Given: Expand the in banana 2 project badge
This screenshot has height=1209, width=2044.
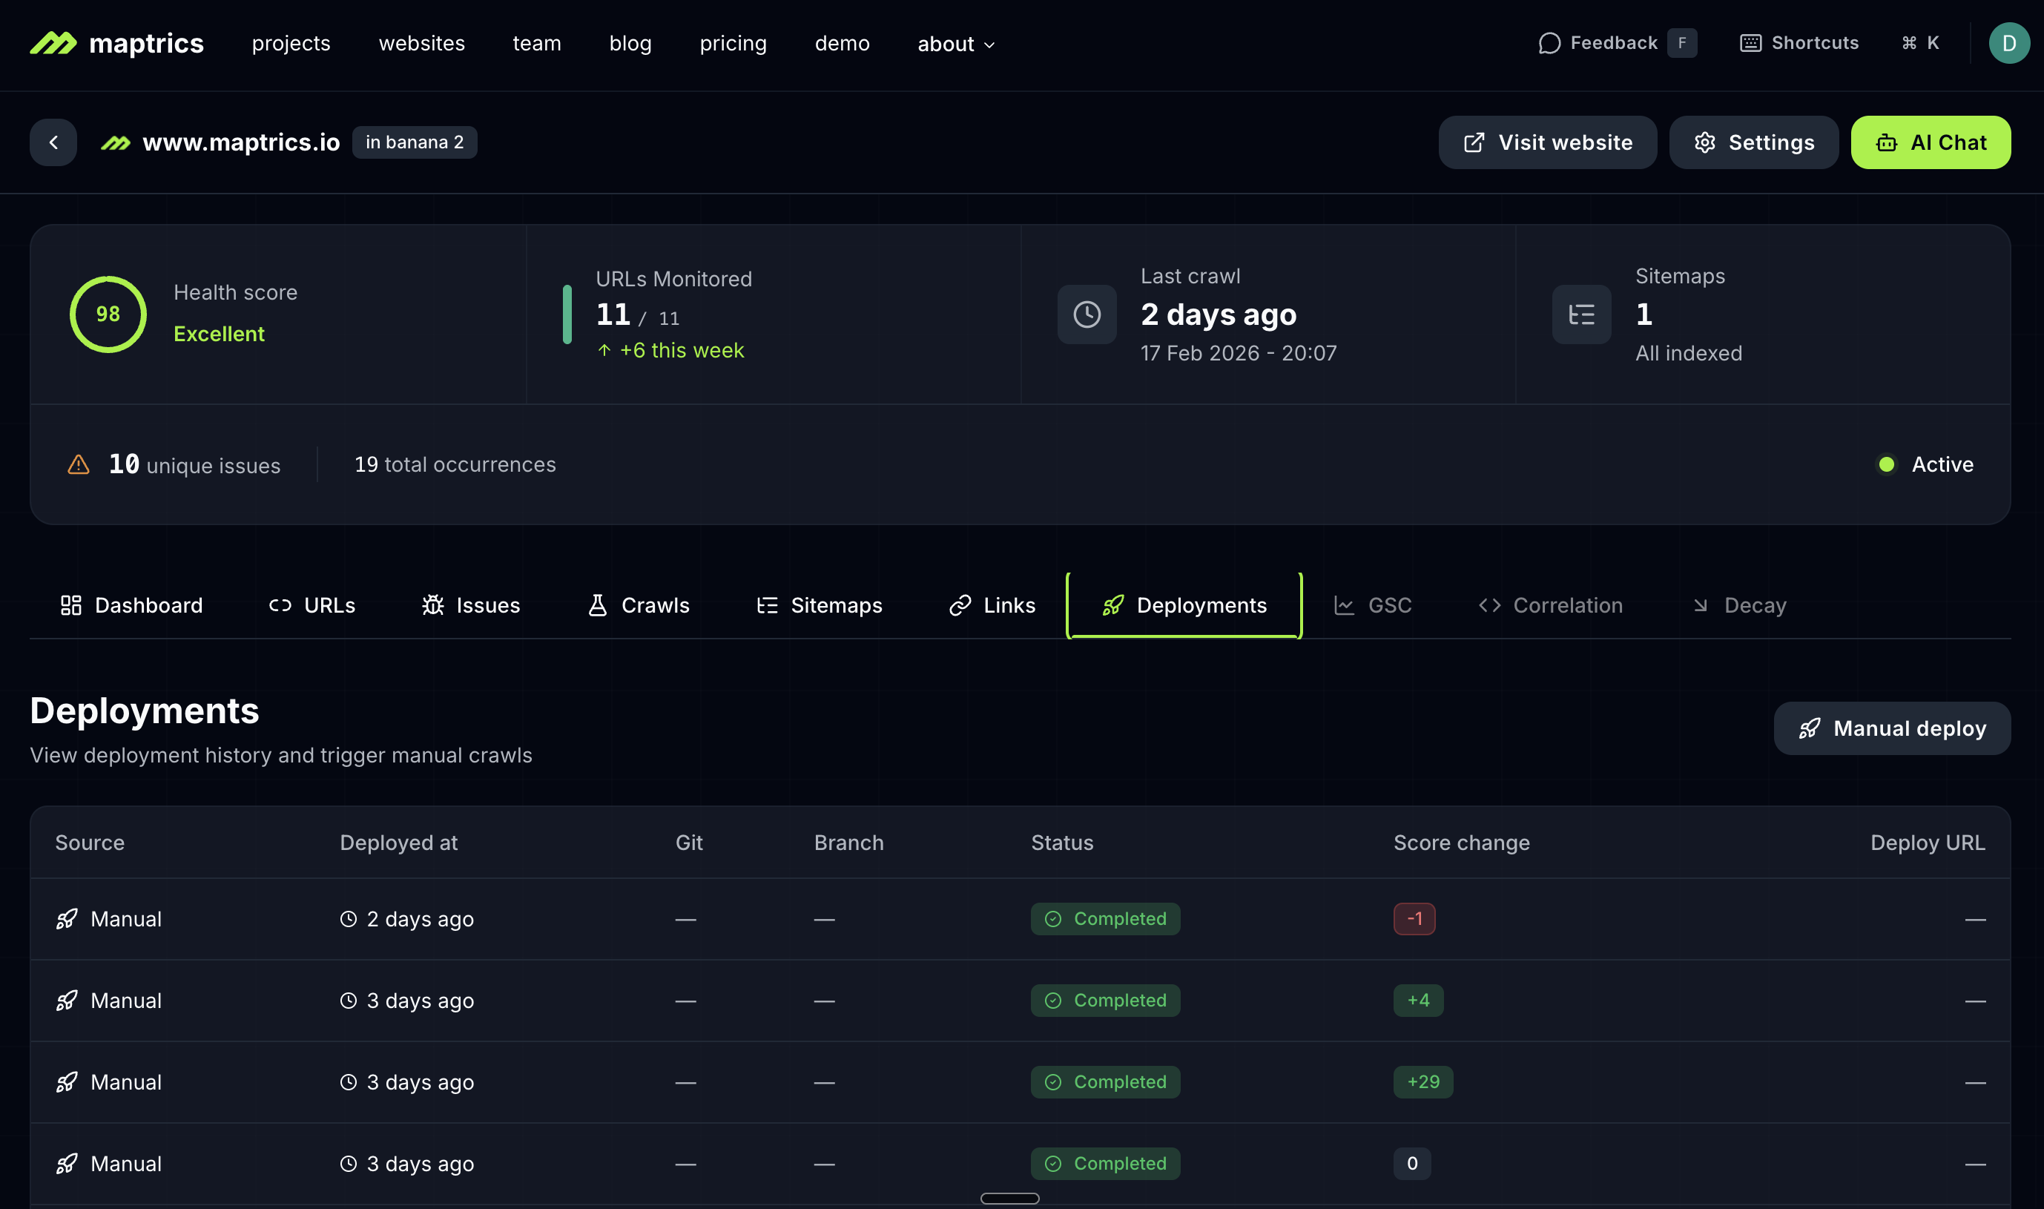Looking at the screenshot, I should [x=415, y=142].
